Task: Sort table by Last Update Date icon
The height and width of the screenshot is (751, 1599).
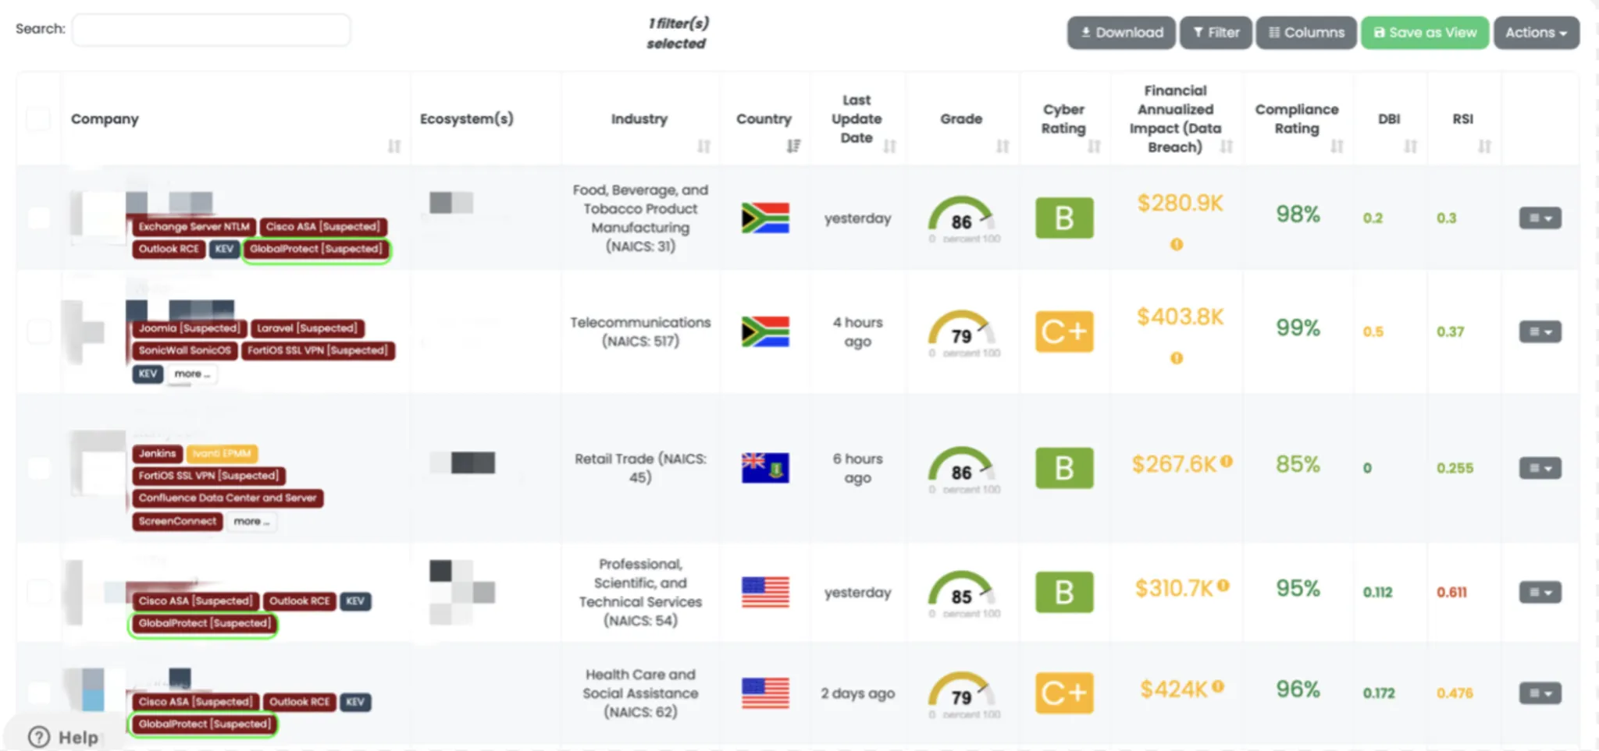Action: [889, 146]
